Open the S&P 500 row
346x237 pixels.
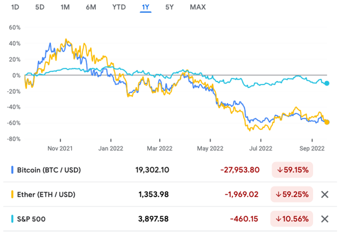point(31,219)
